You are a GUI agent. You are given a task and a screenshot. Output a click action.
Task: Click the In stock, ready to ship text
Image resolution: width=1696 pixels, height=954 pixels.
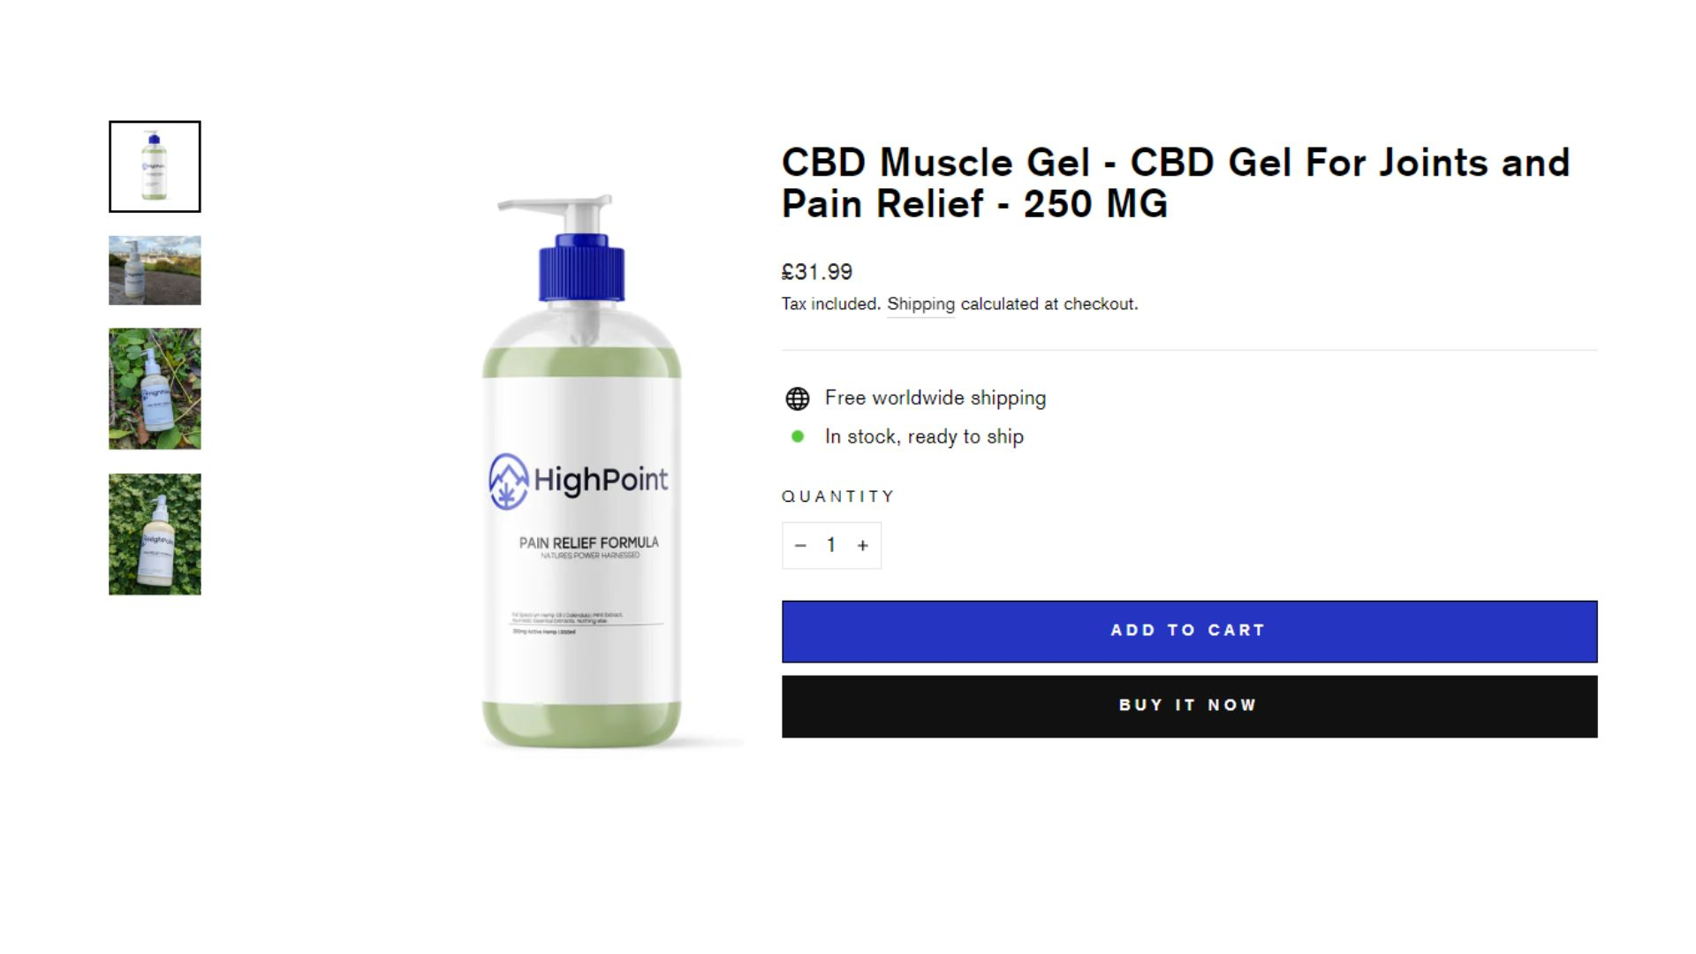(924, 436)
